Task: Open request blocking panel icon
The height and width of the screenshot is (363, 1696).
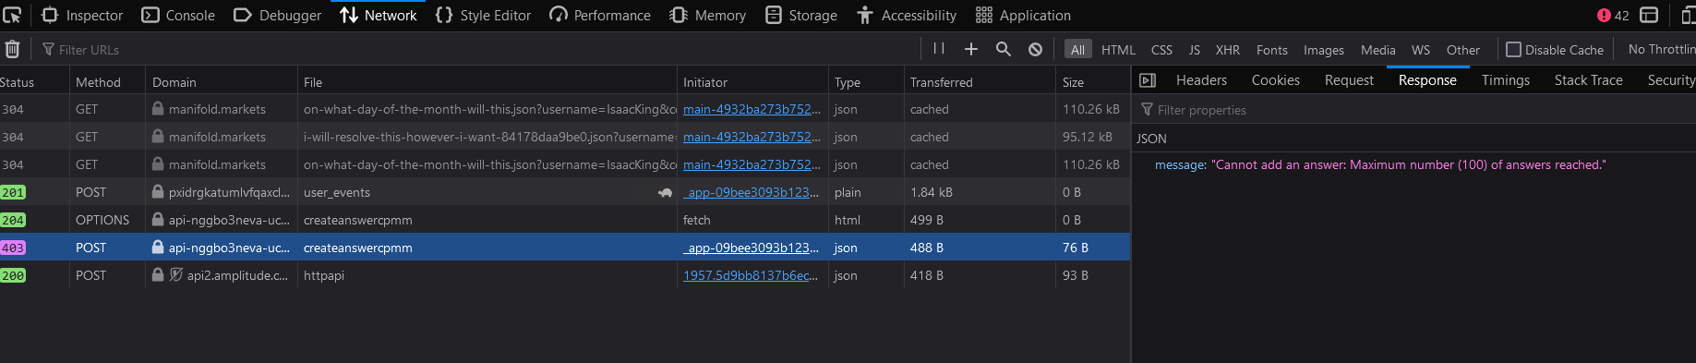Action: 1036,49
